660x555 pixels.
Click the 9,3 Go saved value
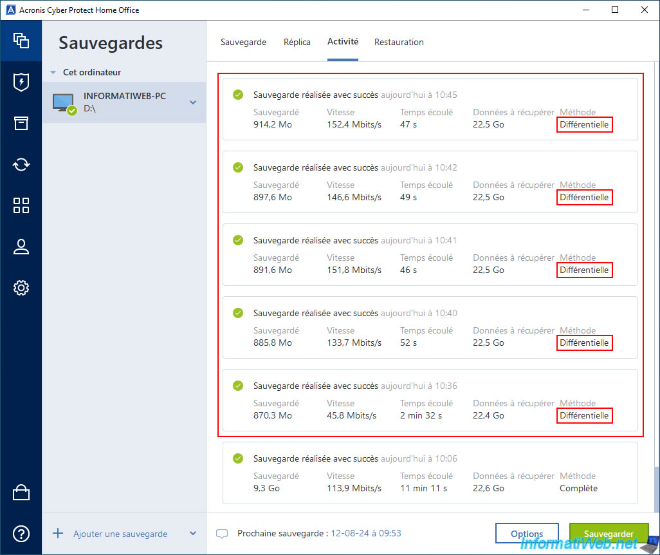[x=266, y=489]
